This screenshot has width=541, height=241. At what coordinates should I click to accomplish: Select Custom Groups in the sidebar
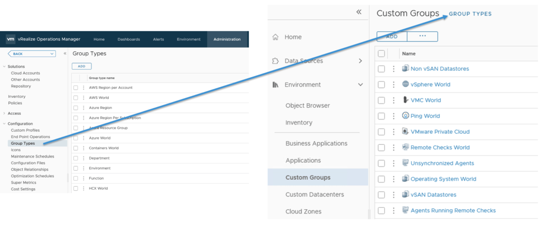tap(307, 178)
